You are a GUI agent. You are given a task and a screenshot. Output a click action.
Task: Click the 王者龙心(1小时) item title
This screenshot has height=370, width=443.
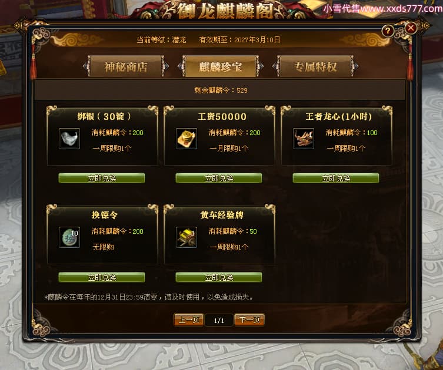[x=339, y=116]
